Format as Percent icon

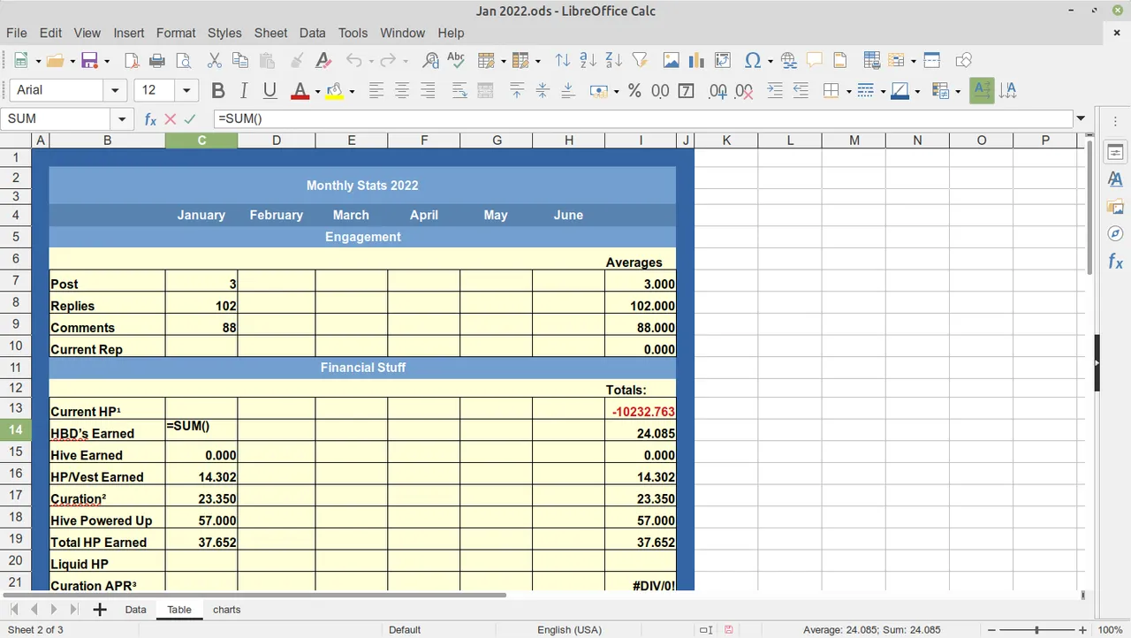point(634,90)
